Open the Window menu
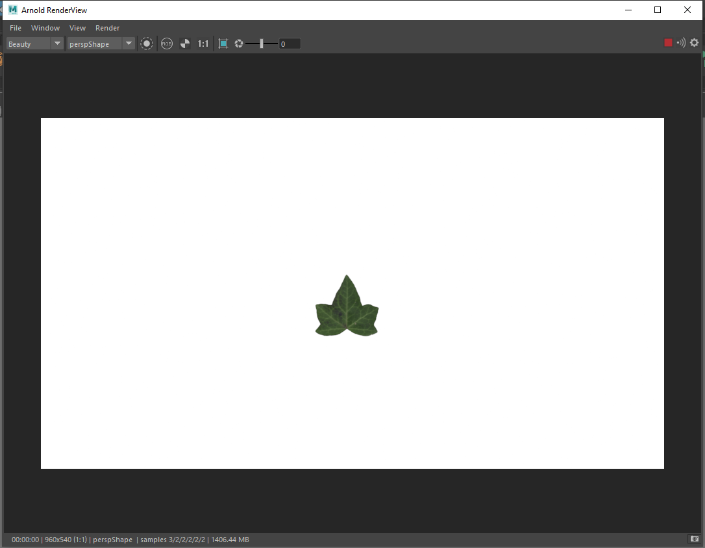The width and height of the screenshot is (705, 548). pyautogui.click(x=45, y=28)
